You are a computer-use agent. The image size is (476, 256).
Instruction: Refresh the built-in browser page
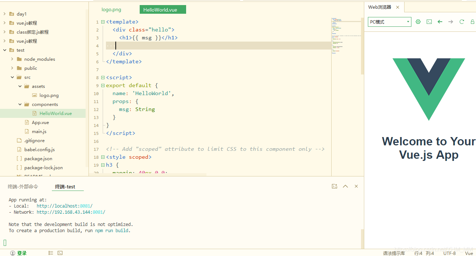pyautogui.click(x=461, y=22)
